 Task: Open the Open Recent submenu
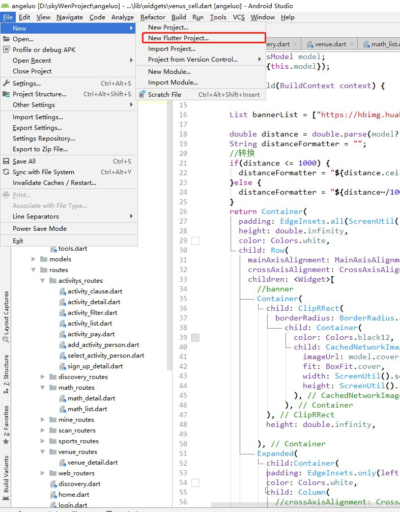pos(69,61)
